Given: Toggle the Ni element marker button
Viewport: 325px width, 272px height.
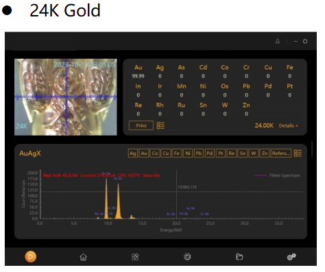Looking at the screenshot, I should coord(188,153).
